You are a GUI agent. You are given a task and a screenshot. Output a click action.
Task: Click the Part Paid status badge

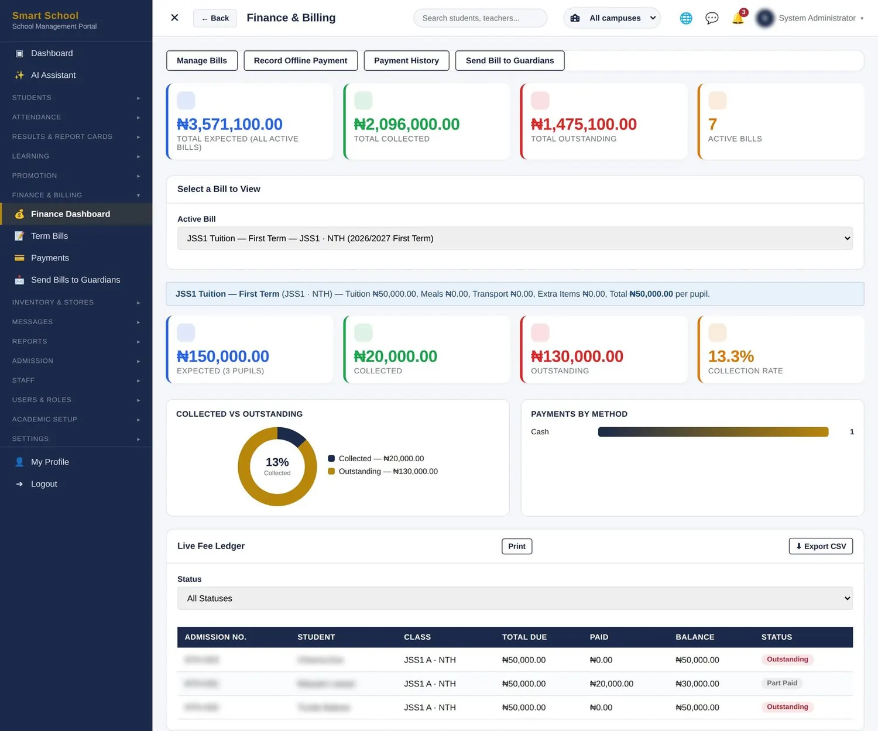[782, 683]
